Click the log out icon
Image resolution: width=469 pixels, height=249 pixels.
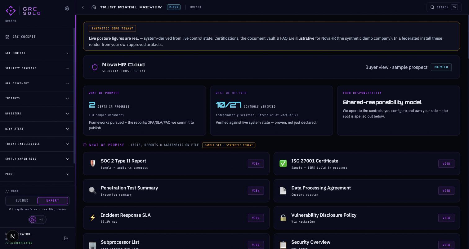click(x=66, y=238)
